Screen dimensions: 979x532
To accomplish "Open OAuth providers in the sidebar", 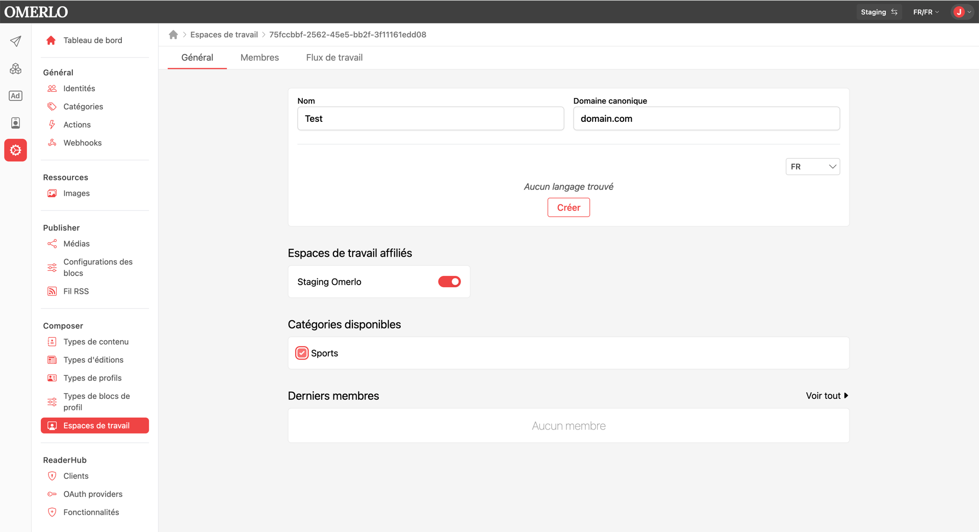I will [93, 494].
